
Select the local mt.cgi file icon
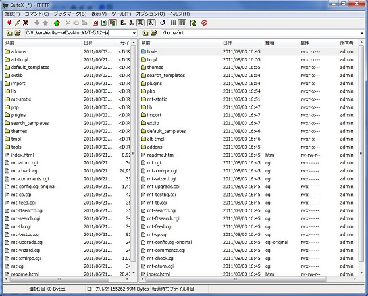7,266
